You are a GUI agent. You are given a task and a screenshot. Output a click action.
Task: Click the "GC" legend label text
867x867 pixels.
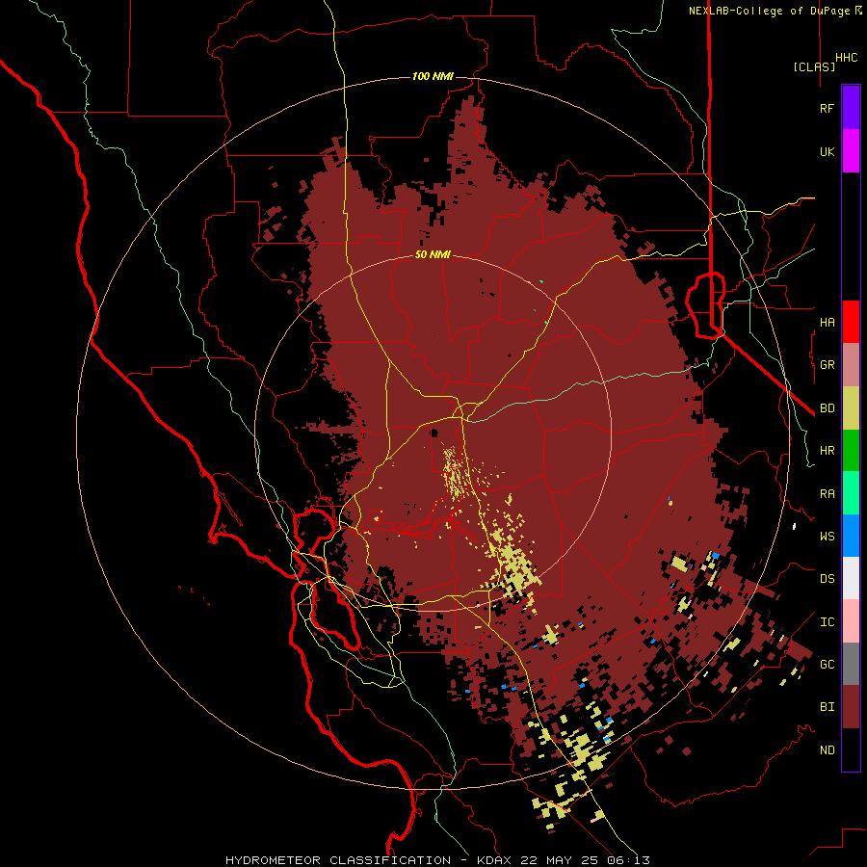click(827, 665)
